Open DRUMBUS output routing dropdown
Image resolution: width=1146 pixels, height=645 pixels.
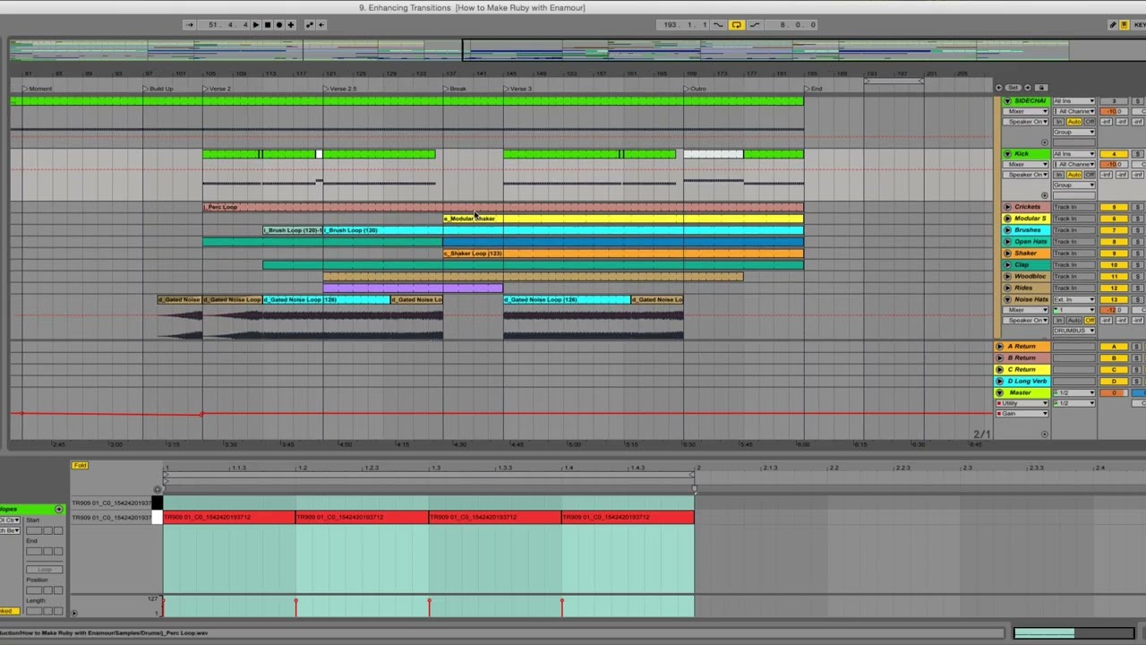(x=1073, y=331)
